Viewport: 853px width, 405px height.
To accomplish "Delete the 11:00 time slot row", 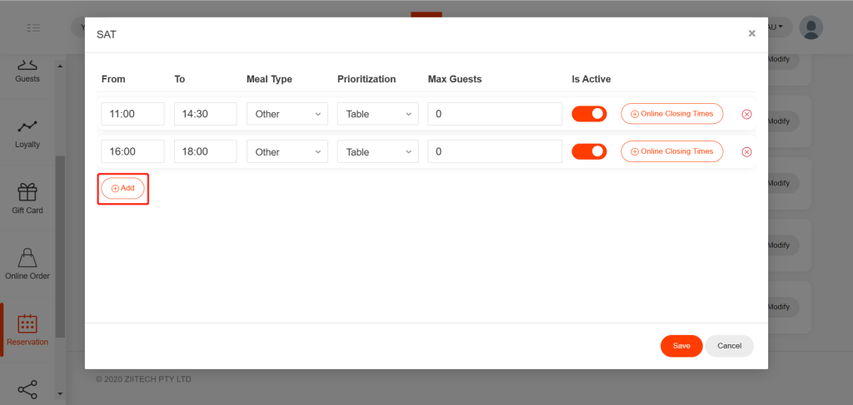I will (746, 114).
